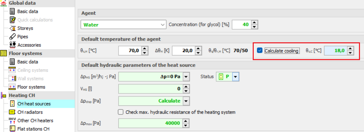Image resolution: width=364 pixels, height=132 pixels.
Task: Select Ceiling systems tree item
Action: pos(33,70)
